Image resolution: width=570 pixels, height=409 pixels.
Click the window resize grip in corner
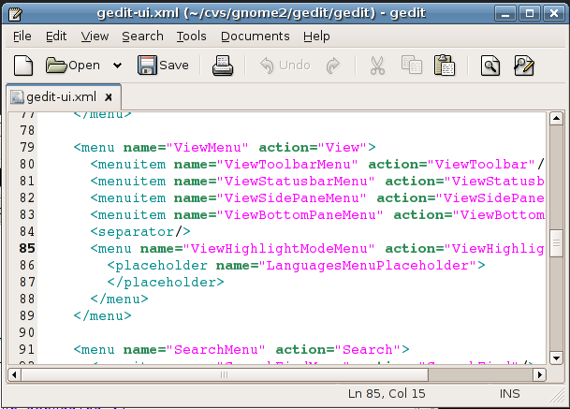pos(557,394)
